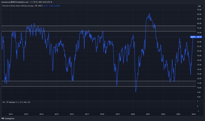Click the 80.00 price axis label
205x121 pixels.
click(x=199, y=23)
